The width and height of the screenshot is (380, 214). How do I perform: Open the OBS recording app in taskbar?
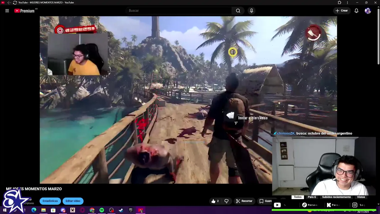[x=111, y=210]
